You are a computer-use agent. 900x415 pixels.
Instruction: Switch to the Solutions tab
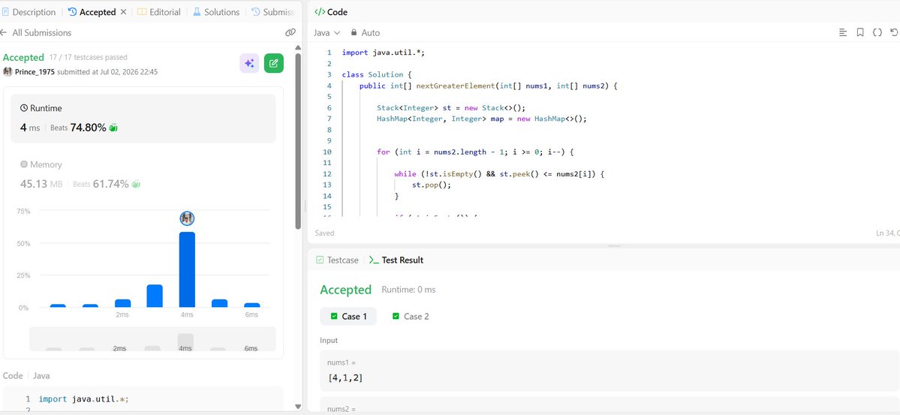(x=216, y=12)
